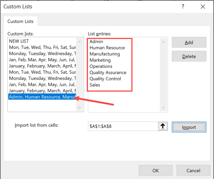Close the Custom Lists dialog
Image resolution: width=214 pixels, height=179 pixels.
202,7
